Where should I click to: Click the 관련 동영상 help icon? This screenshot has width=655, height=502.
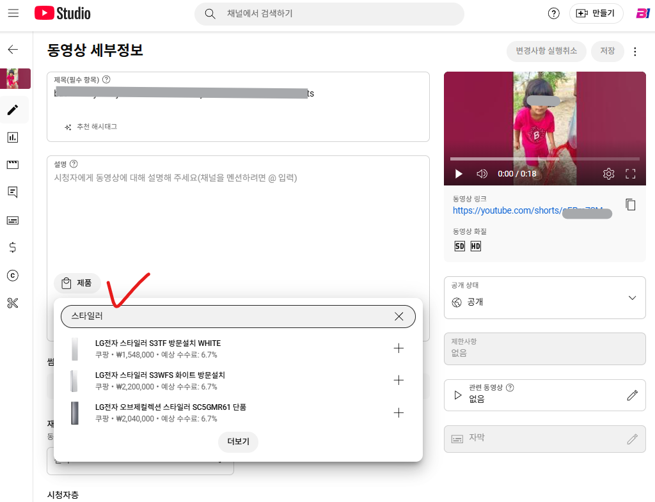[510, 388]
